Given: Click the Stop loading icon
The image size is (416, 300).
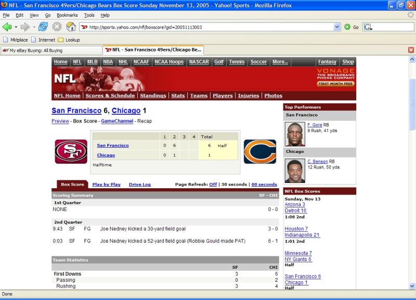Looking at the screenshot, I should [x=57, y=27].
